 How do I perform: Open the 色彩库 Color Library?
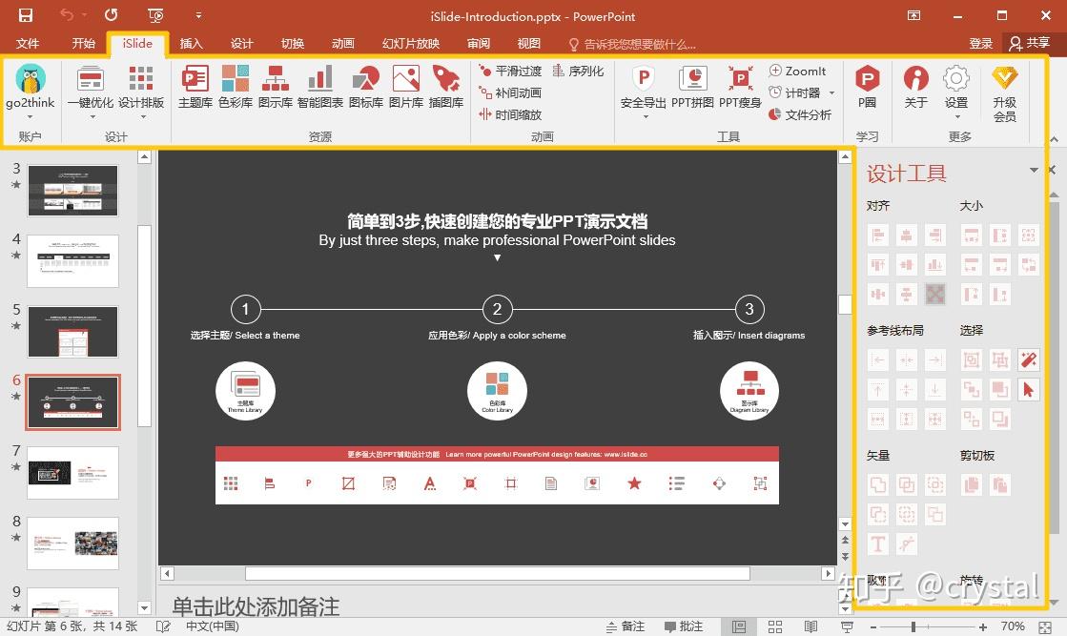[235, 91]
